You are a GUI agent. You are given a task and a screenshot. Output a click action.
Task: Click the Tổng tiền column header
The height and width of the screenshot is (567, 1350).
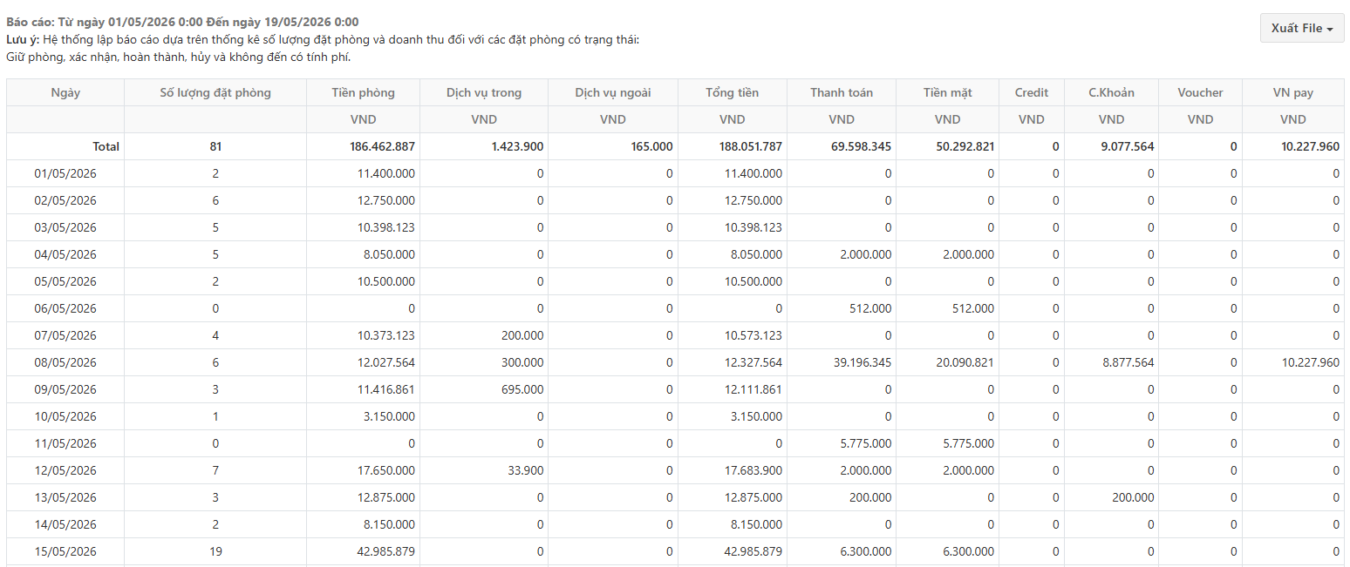pyautogui.click(x=733, y=92)
